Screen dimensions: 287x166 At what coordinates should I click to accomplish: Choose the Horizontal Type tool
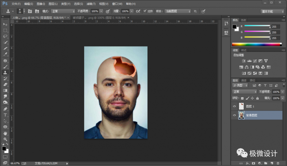[5, 115]
